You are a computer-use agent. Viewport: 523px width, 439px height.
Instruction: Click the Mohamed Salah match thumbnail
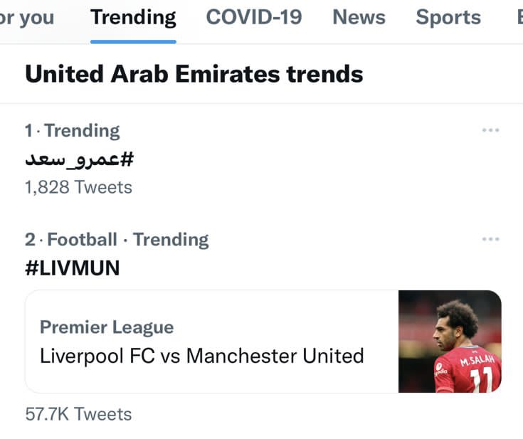[449, 342]
